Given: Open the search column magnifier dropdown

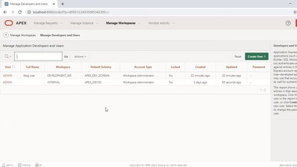Looking at the screenshot, I should (8, 57).
